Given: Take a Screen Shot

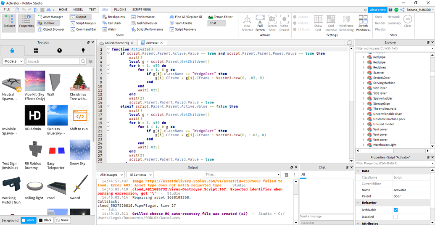Looking at the screenshot, I should (272, 23).
